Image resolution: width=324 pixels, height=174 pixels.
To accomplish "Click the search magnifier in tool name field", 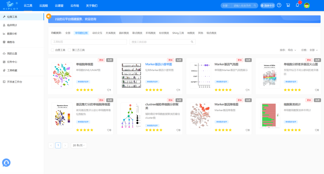I will [x=192, y=42].
